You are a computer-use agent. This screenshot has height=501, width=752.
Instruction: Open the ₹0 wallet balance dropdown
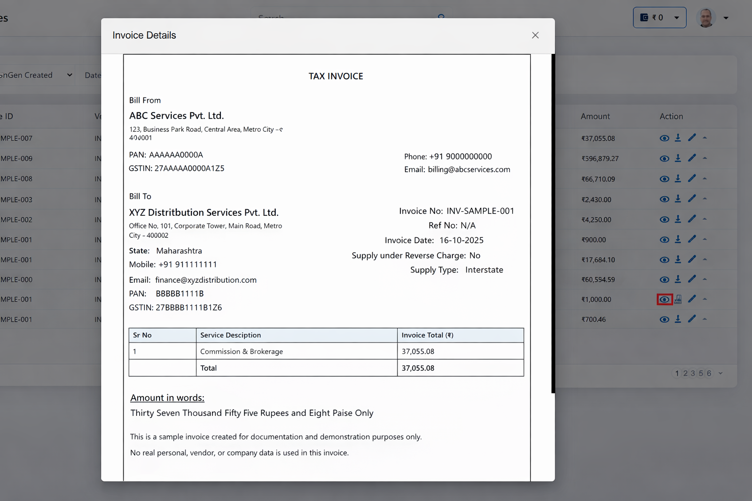[659, 18]
